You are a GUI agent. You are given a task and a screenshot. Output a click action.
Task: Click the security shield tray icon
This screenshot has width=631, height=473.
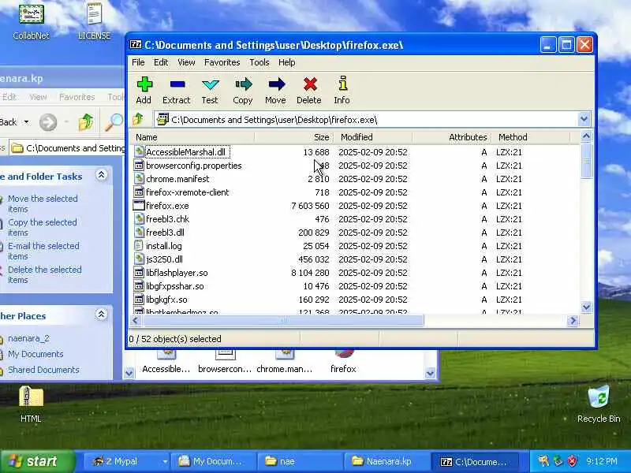tap(572, 461)
